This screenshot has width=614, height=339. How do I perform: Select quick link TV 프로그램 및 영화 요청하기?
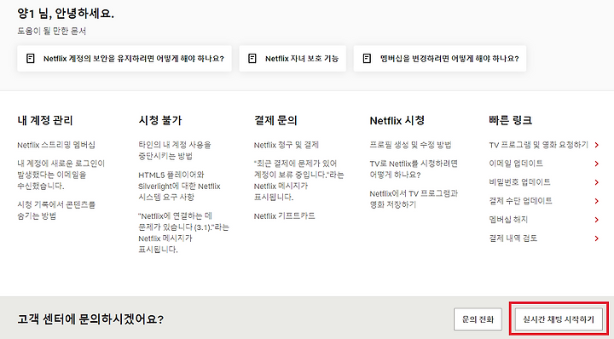coord(538,145)
